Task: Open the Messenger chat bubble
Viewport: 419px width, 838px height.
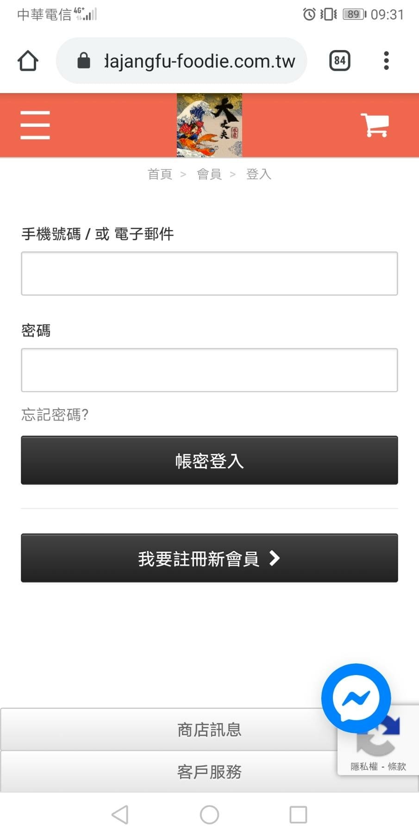Action: (x=356, y=698)
